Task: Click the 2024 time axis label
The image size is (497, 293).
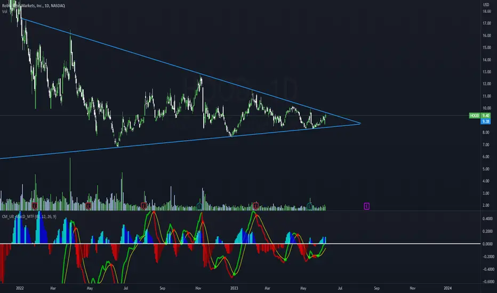Action: [x=447, y=288]
